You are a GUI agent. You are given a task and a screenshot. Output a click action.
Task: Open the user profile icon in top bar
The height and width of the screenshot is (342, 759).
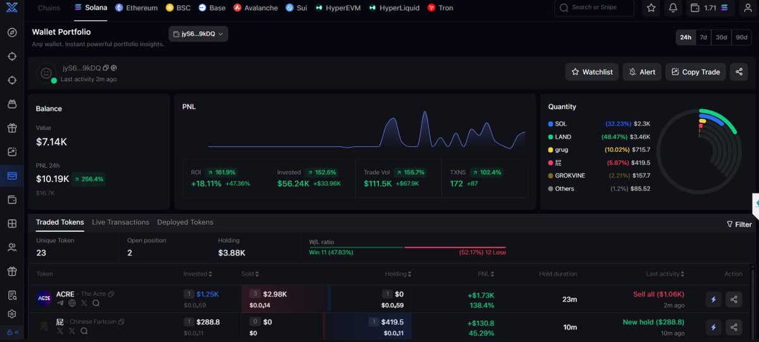748,8
